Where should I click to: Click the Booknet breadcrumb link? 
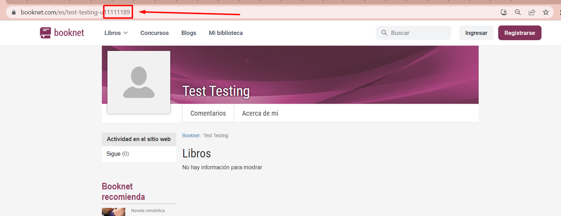pos(191,136)
